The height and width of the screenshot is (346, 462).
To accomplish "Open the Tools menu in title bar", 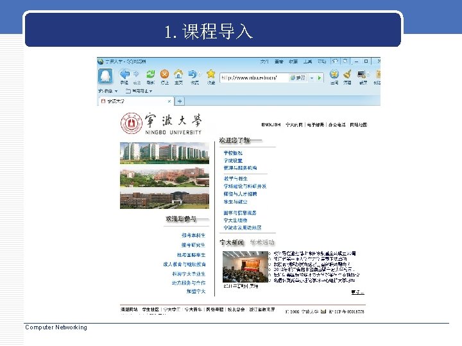I will tap(307, 62).
